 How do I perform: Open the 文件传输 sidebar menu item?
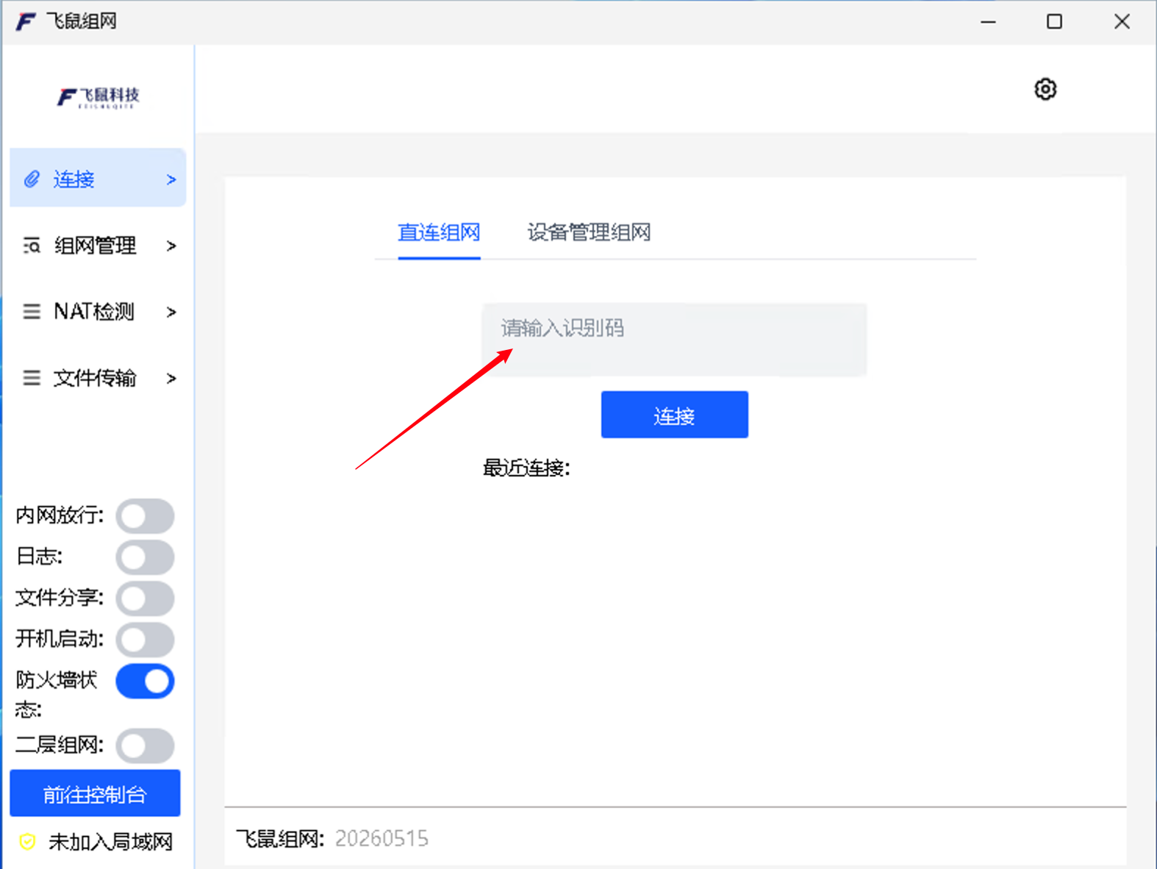click(x=98, y=378)
